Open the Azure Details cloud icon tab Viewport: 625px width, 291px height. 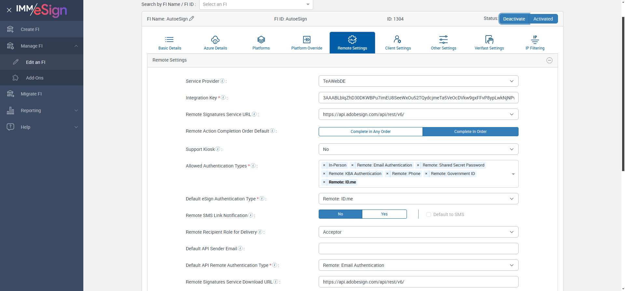pos(215,40)
